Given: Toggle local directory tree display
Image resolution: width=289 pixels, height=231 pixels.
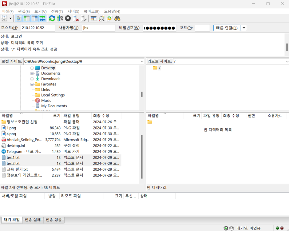Looking at the screenshot, I should [x=27, y=18].
